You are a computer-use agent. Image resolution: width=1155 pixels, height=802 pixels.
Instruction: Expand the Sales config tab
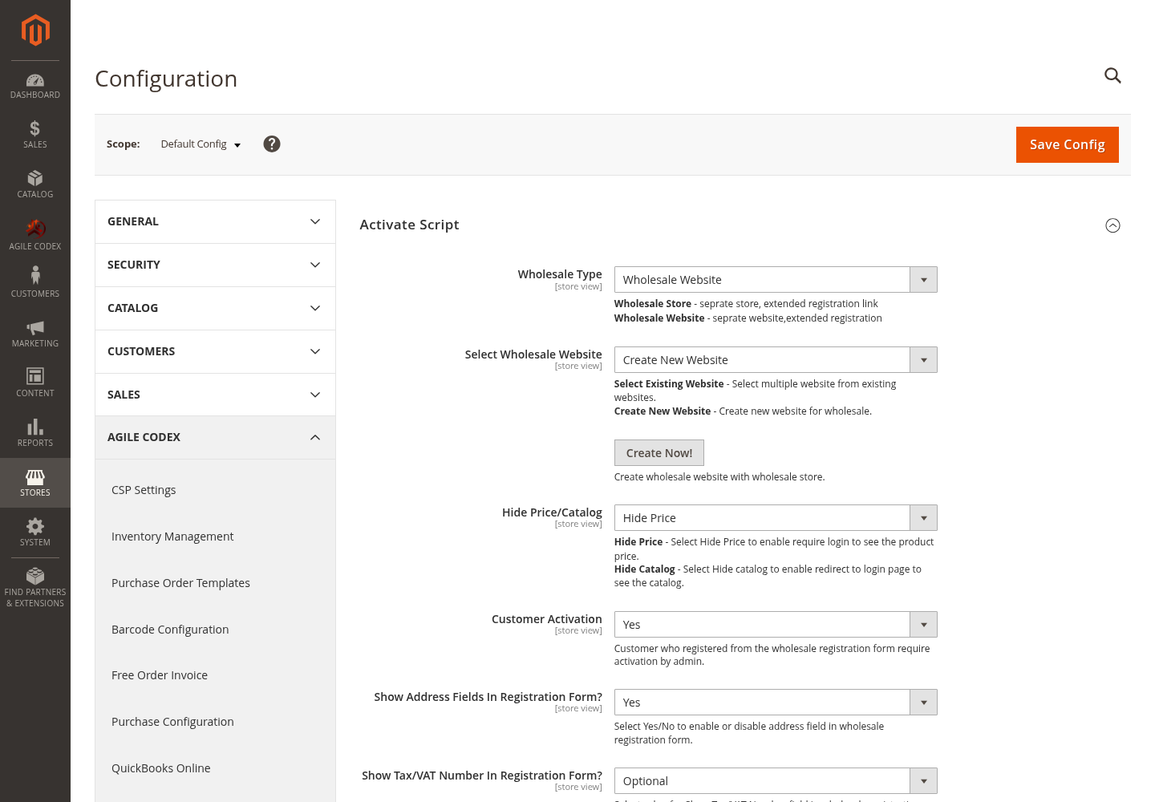point(215,395)
